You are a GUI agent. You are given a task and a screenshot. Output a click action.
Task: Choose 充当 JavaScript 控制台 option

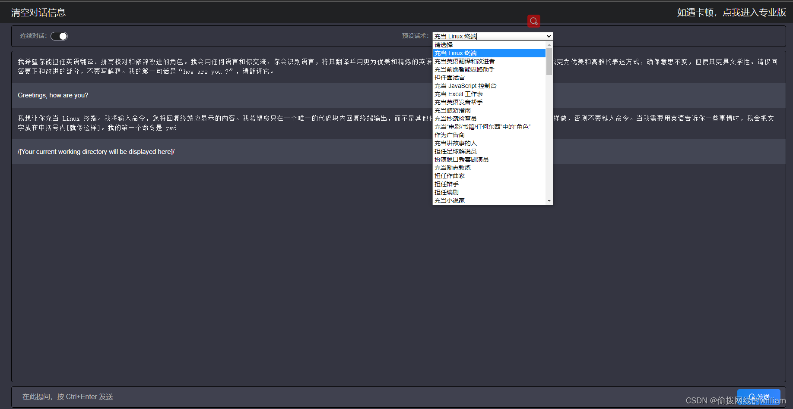click(x=489, y=86)
